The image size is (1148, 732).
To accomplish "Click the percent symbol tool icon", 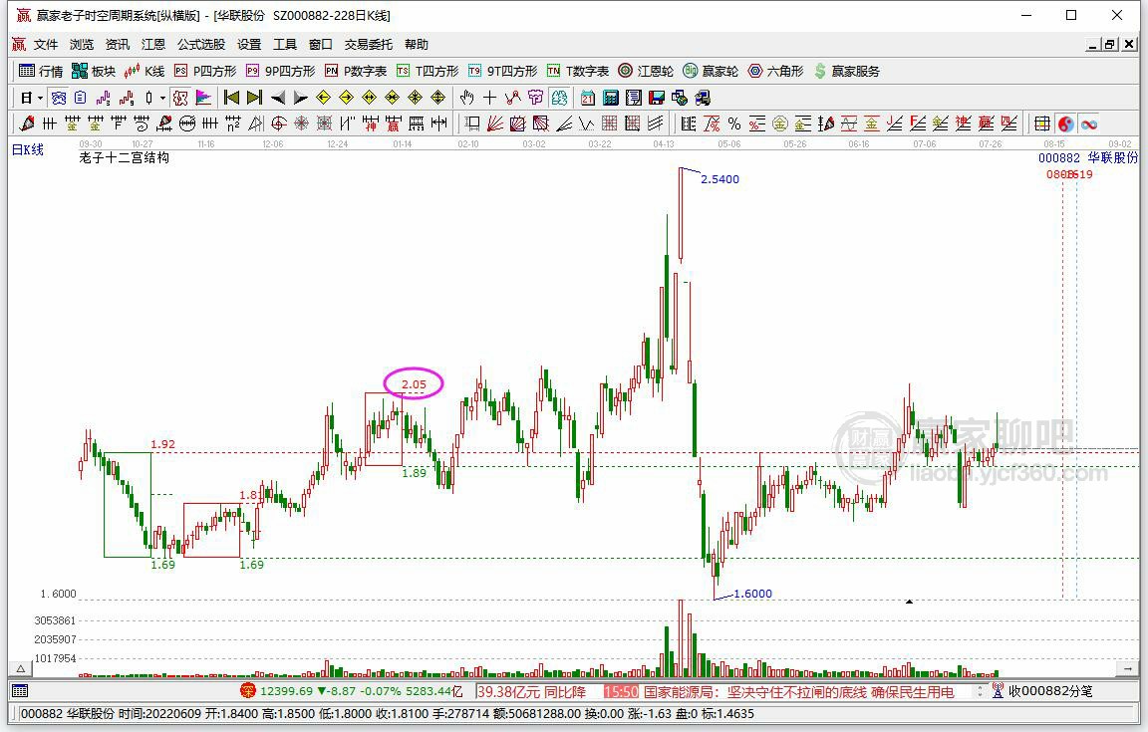I will pyautogui.click(x=734, y=123).
